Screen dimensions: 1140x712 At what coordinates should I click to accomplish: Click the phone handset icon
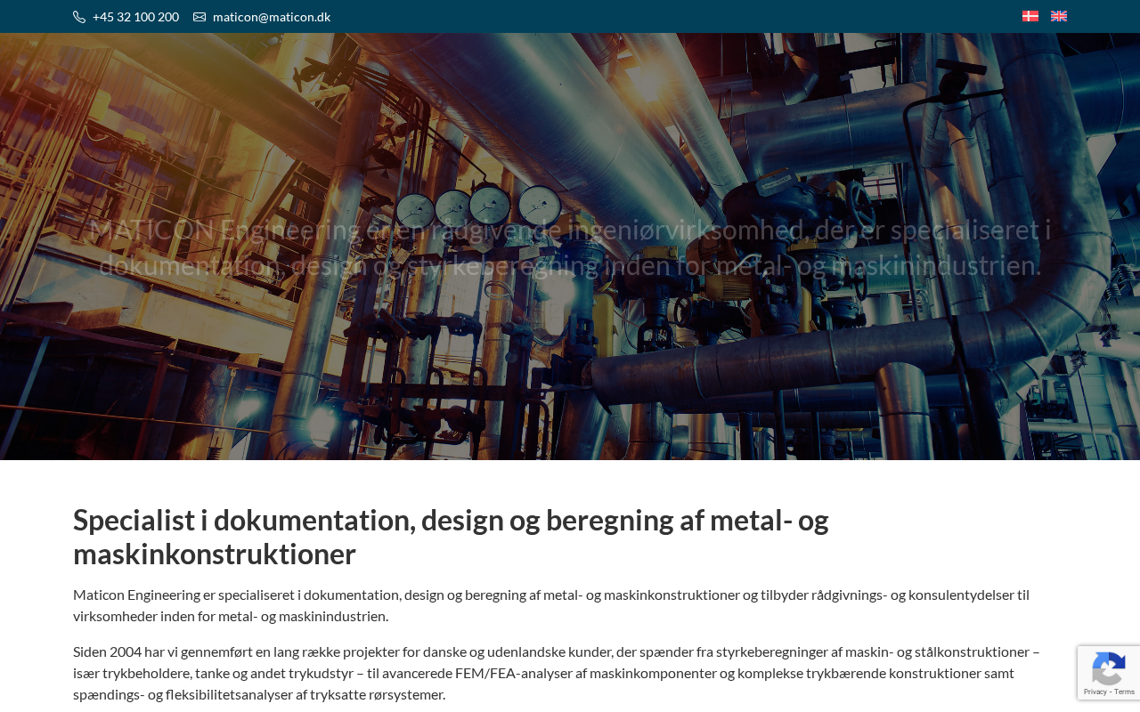pyautogui.click(x=79, y=17)
